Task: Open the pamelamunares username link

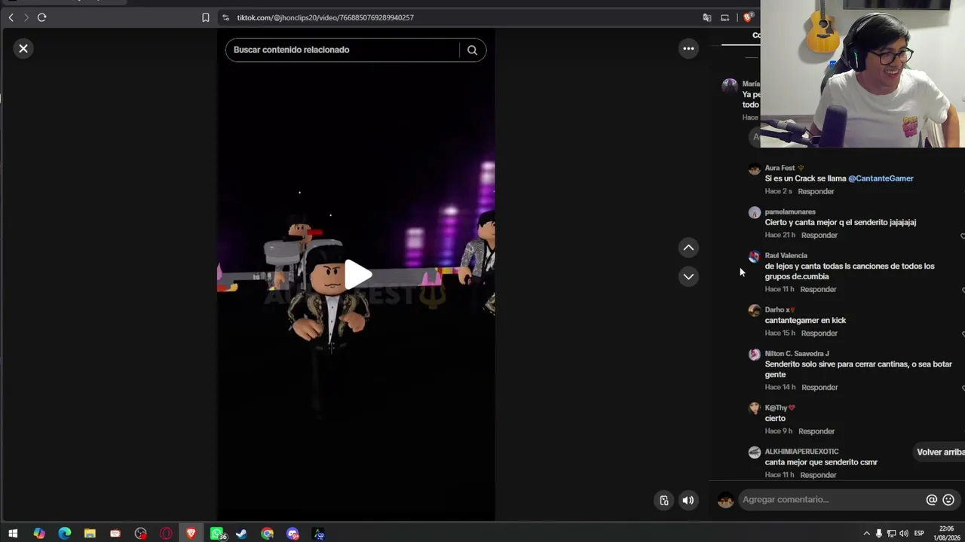Action: coord(790,212)
